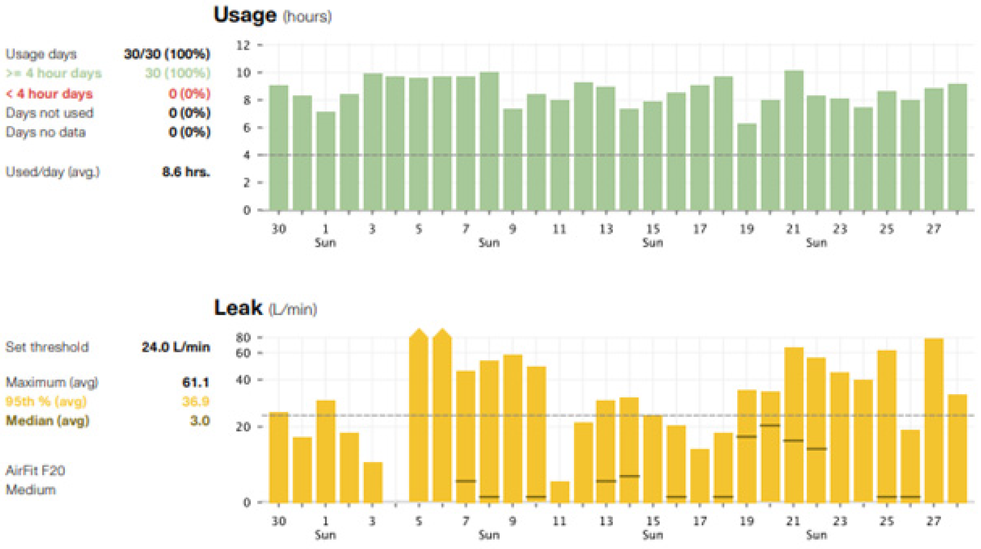Click the 'Set threshold' label
The width and height of the screenshot is (981, 549).
click(x=47, y=347)
